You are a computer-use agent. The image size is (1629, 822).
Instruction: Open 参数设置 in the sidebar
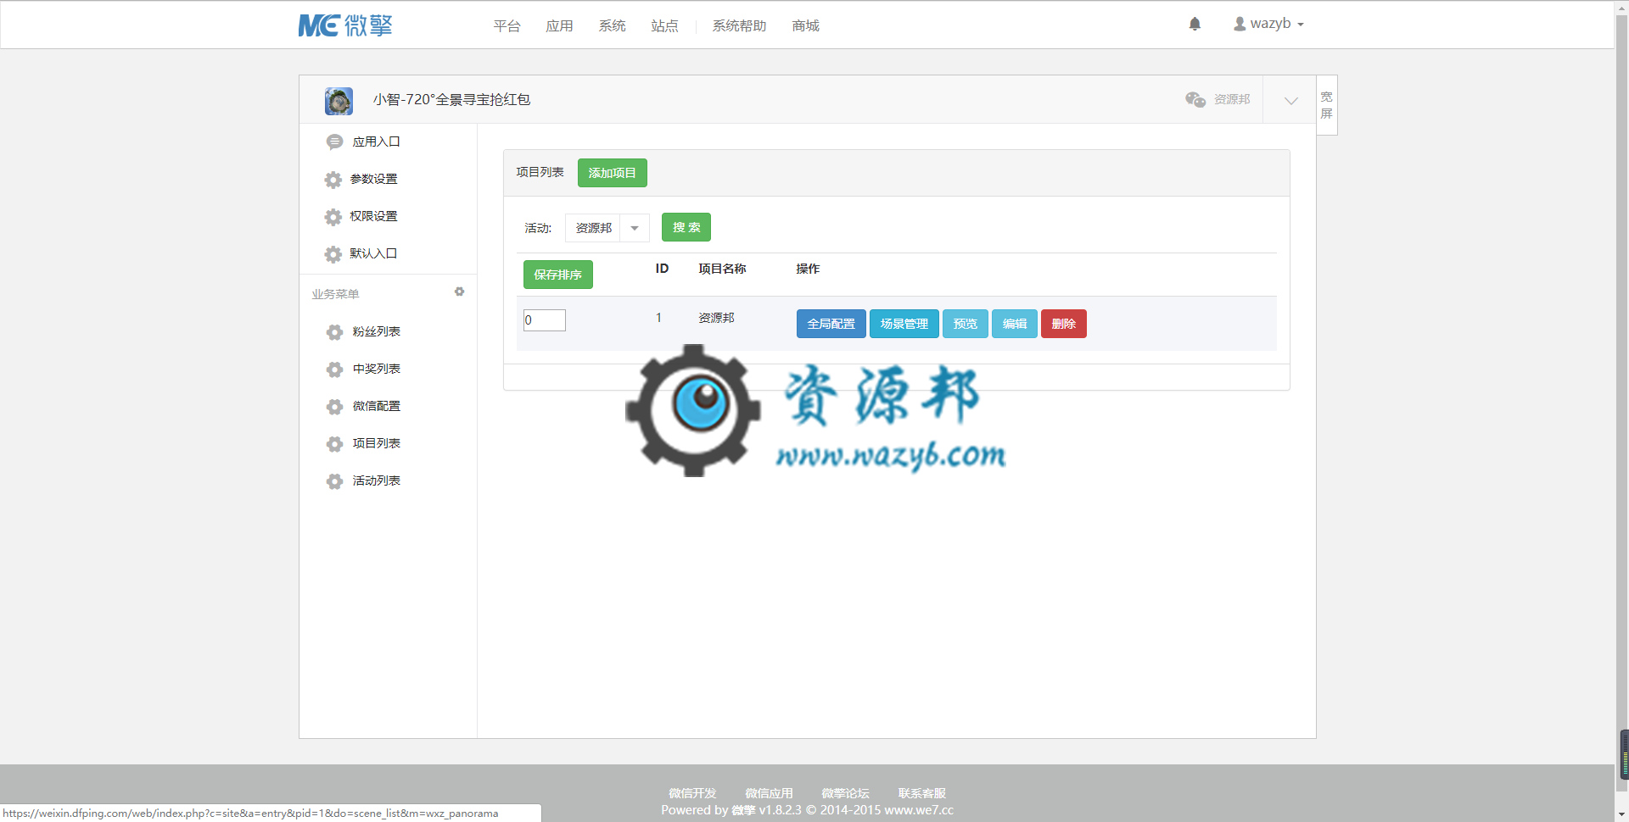(373, 179)
